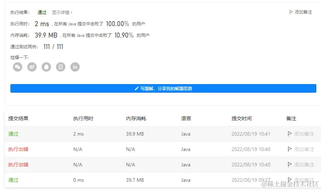Viewport: 321px width, 190px height.
Task: Click the 语言 column header
Action: 186,118
